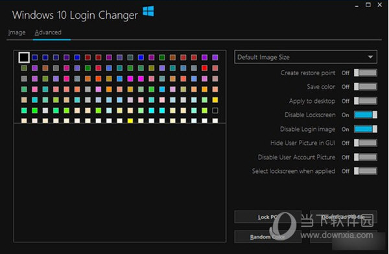The height and width of the screenshot is (254, 389).
Task: Click the Random Color button
Action: point(268,237)
